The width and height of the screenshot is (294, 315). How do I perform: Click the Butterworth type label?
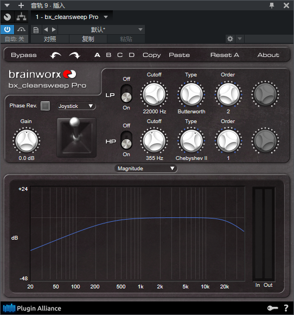[x=191, y=112]
